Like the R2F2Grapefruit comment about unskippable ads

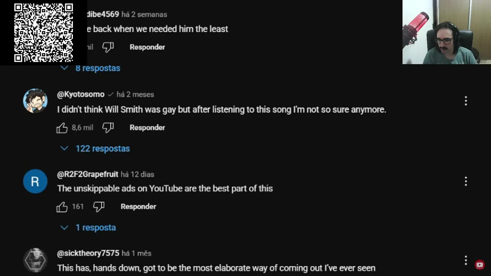click(62, 207)
